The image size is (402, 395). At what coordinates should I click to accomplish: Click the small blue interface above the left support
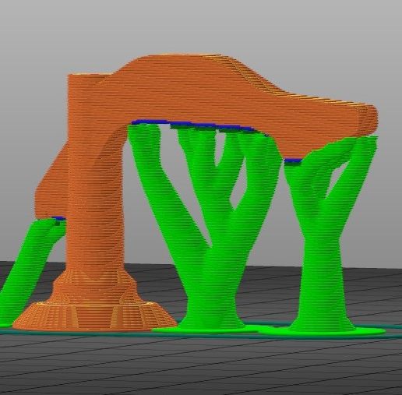click(58, 219)
